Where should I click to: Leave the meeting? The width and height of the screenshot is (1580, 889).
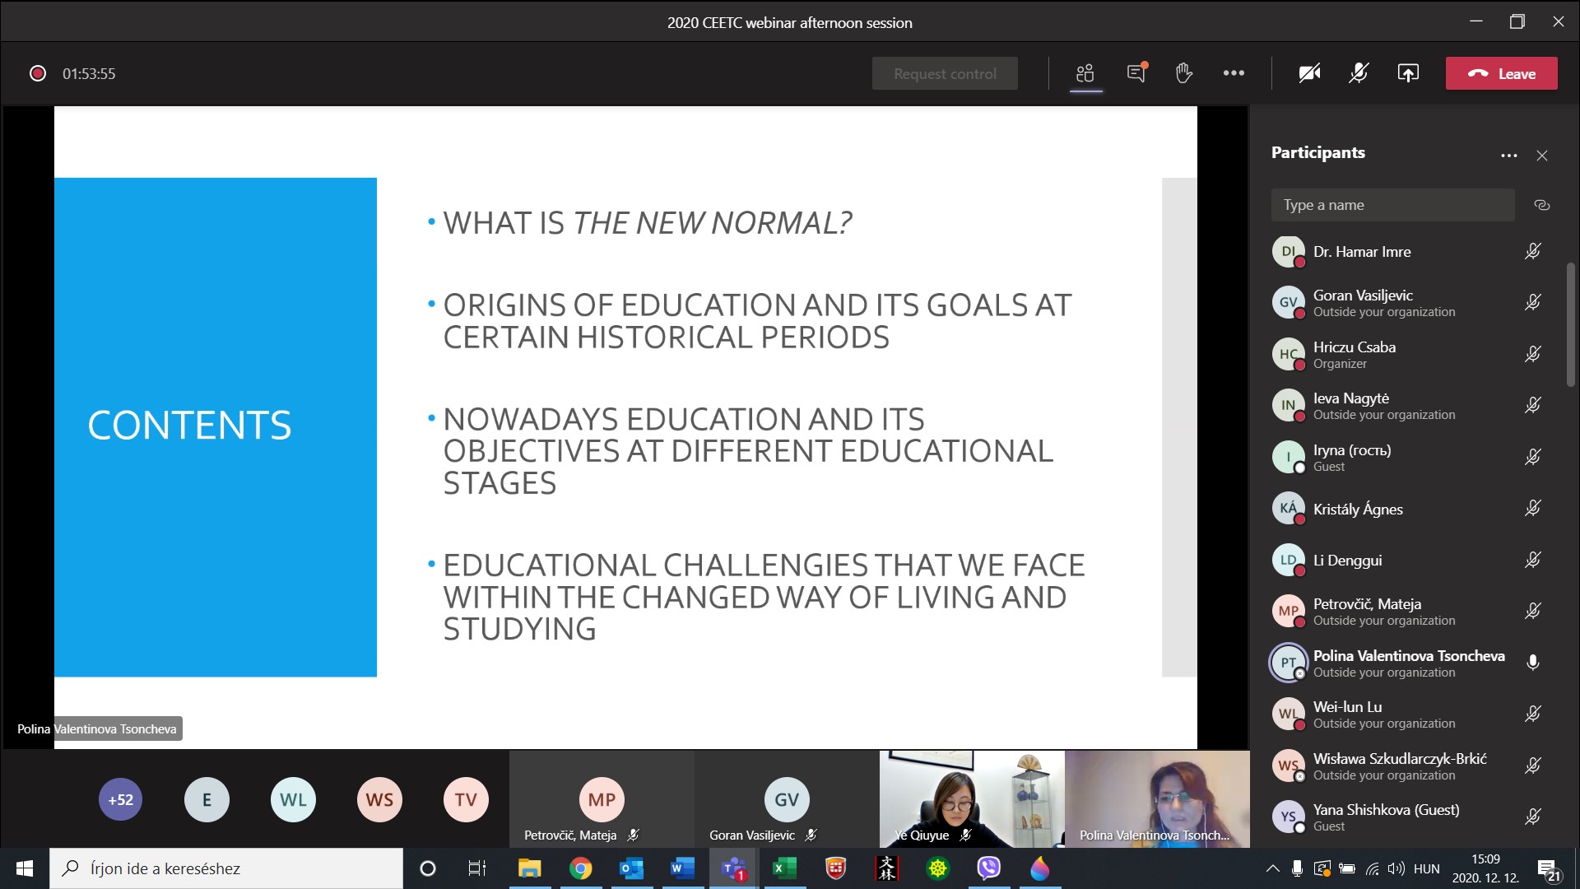1501,73
